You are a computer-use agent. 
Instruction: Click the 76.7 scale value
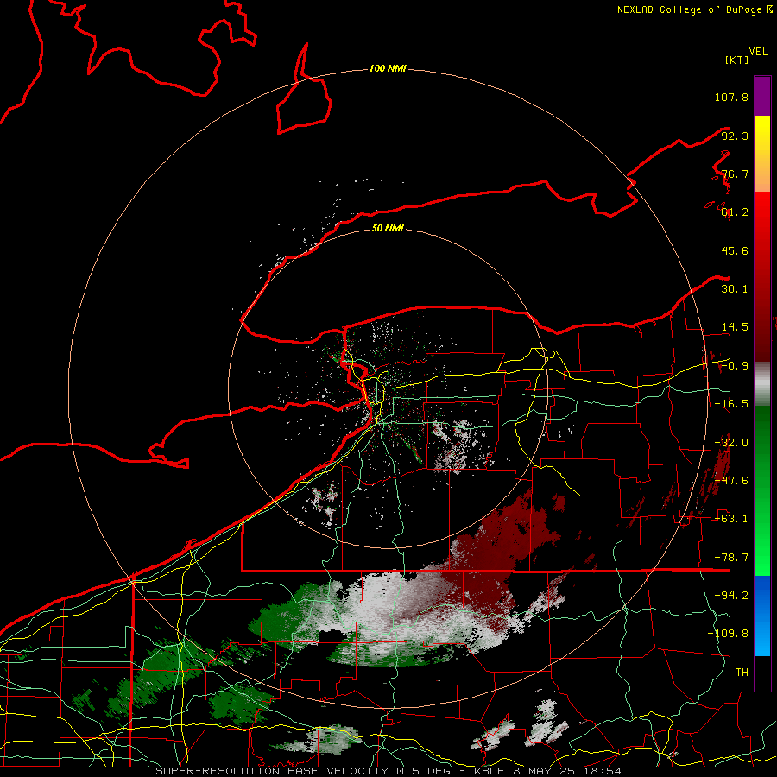pyautogui.click(x=735, y=174)
